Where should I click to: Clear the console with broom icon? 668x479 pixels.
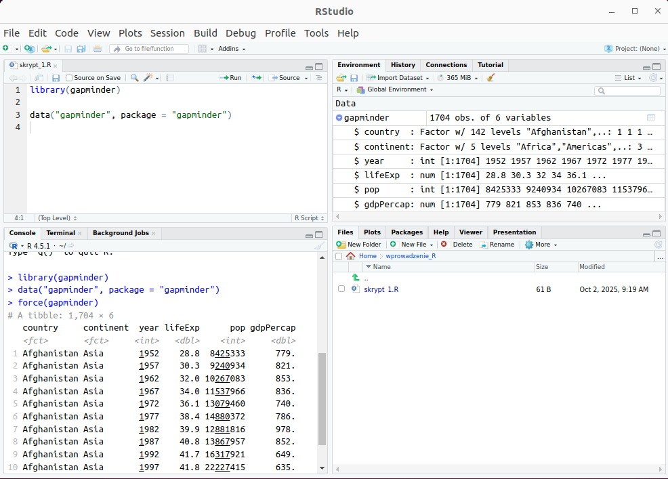tap(319, 246)
